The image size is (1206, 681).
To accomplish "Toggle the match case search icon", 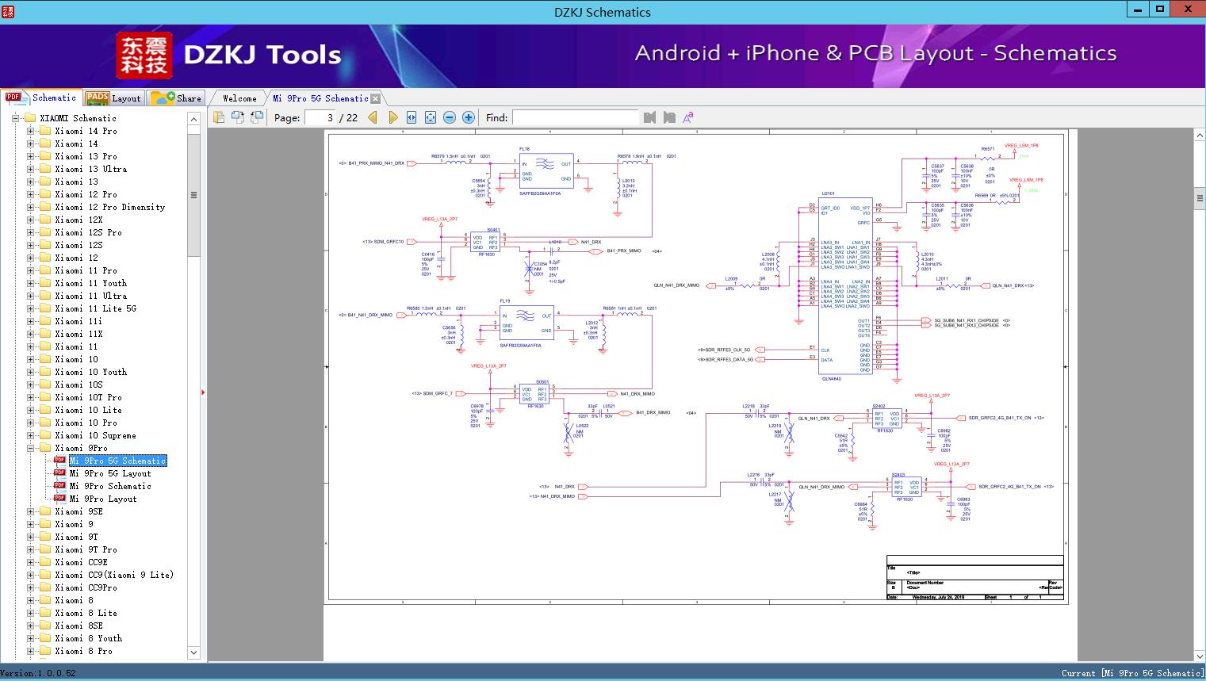I will coord(688,117).
